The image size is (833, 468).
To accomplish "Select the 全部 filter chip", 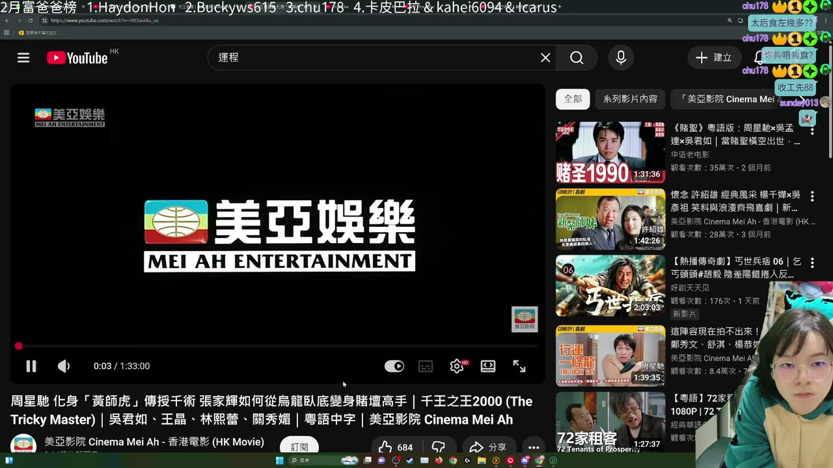I will [573, 99].
